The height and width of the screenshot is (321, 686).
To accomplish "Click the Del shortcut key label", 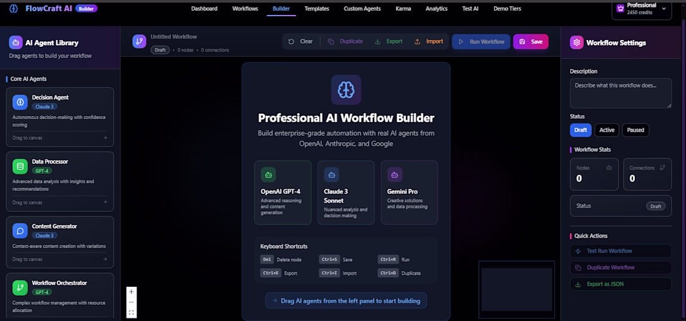I will (267, 259).
